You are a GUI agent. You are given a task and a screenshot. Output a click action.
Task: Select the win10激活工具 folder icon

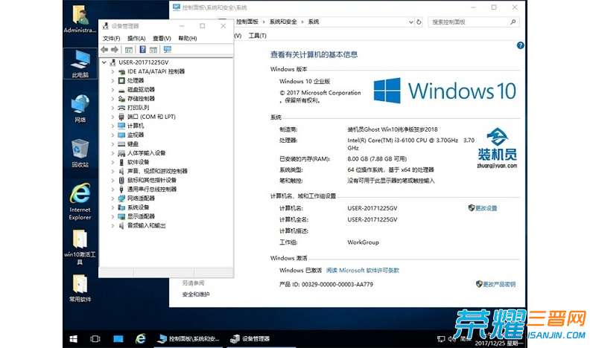click(x=80, y=247)
